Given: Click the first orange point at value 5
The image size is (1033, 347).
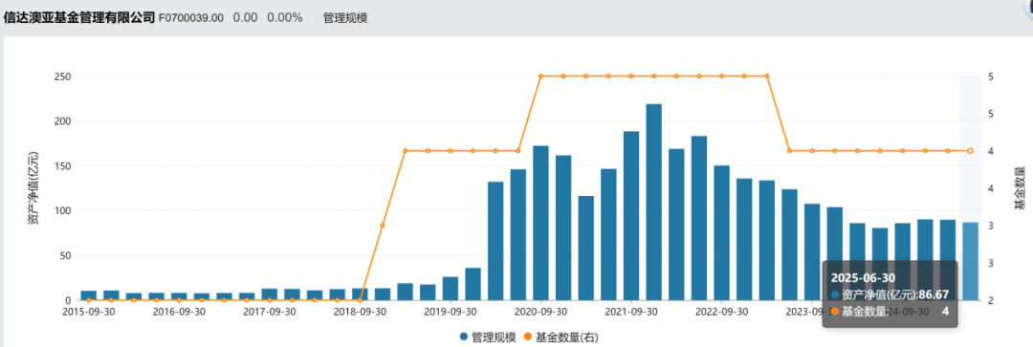Looking at the screenshot, I should [540, 76].
